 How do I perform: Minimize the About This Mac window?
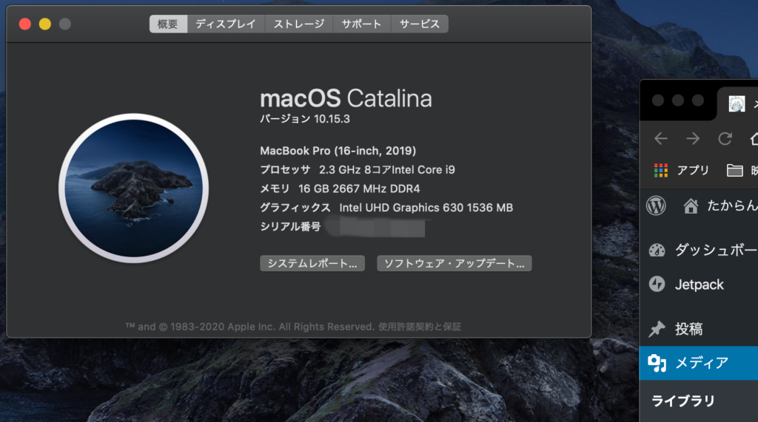45,24
